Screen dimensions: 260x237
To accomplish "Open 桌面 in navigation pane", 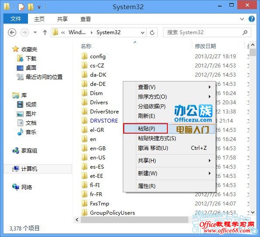I will pyautogui.click(x=27, y=67).
